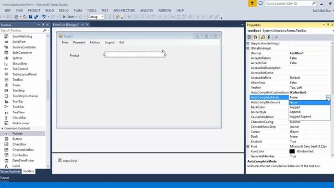Open the ARCHITECTURE menu

(124, 10)
